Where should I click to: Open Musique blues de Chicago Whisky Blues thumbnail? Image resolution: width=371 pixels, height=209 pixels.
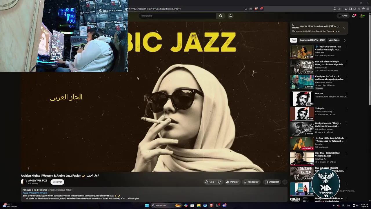(x=302, y=129)
